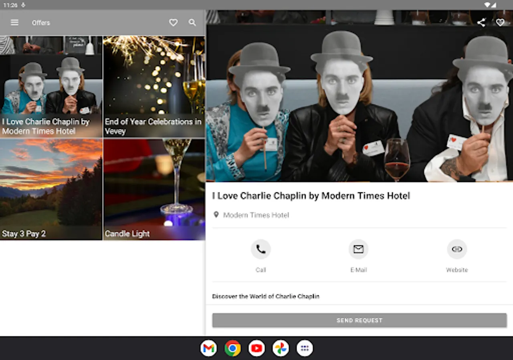Screen dimensions: 513x360
Task: Click the SEND REQUEST button
Action: tap(360, 320)
